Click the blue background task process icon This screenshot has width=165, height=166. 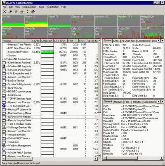tap(4, 106)
